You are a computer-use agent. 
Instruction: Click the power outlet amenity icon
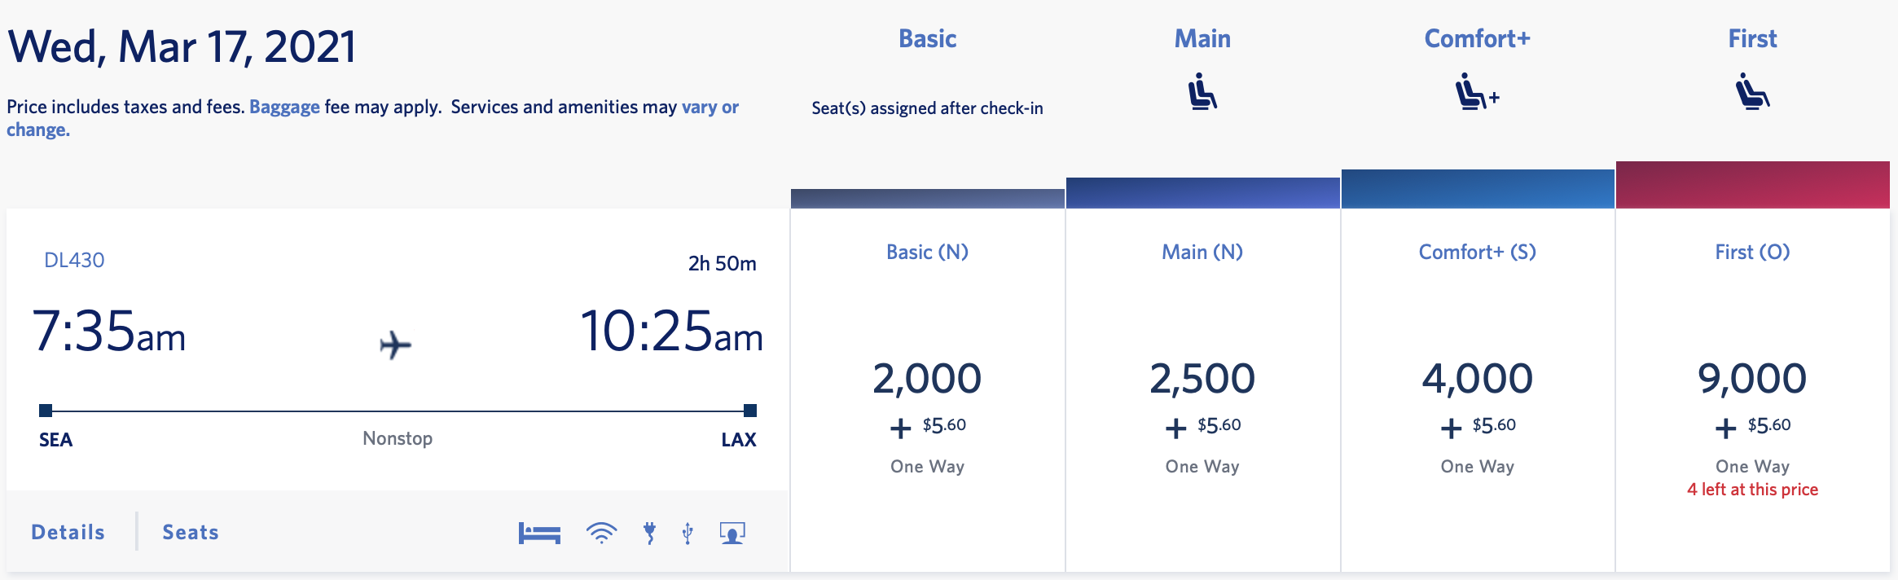click(649, 533)
